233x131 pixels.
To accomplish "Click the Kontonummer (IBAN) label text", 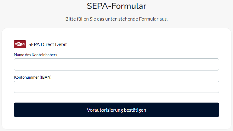I will (x=33, y=77).
